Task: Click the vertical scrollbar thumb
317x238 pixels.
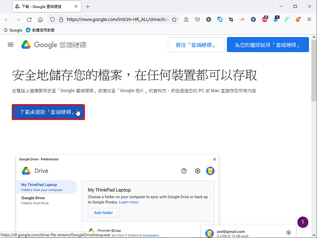Action: (314, 71)
